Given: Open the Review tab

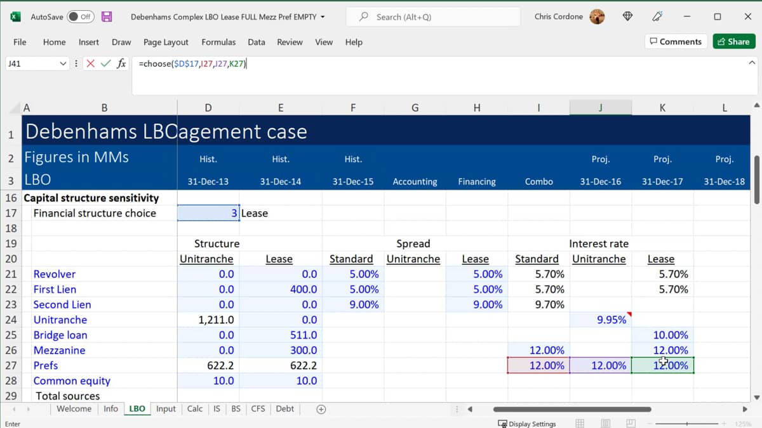Looking at the screenshot, I should [x=290, y=42].
